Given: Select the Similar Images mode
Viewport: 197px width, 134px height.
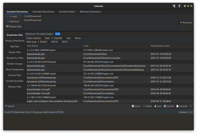Looking at the screenshot, I should click(15, 64).
